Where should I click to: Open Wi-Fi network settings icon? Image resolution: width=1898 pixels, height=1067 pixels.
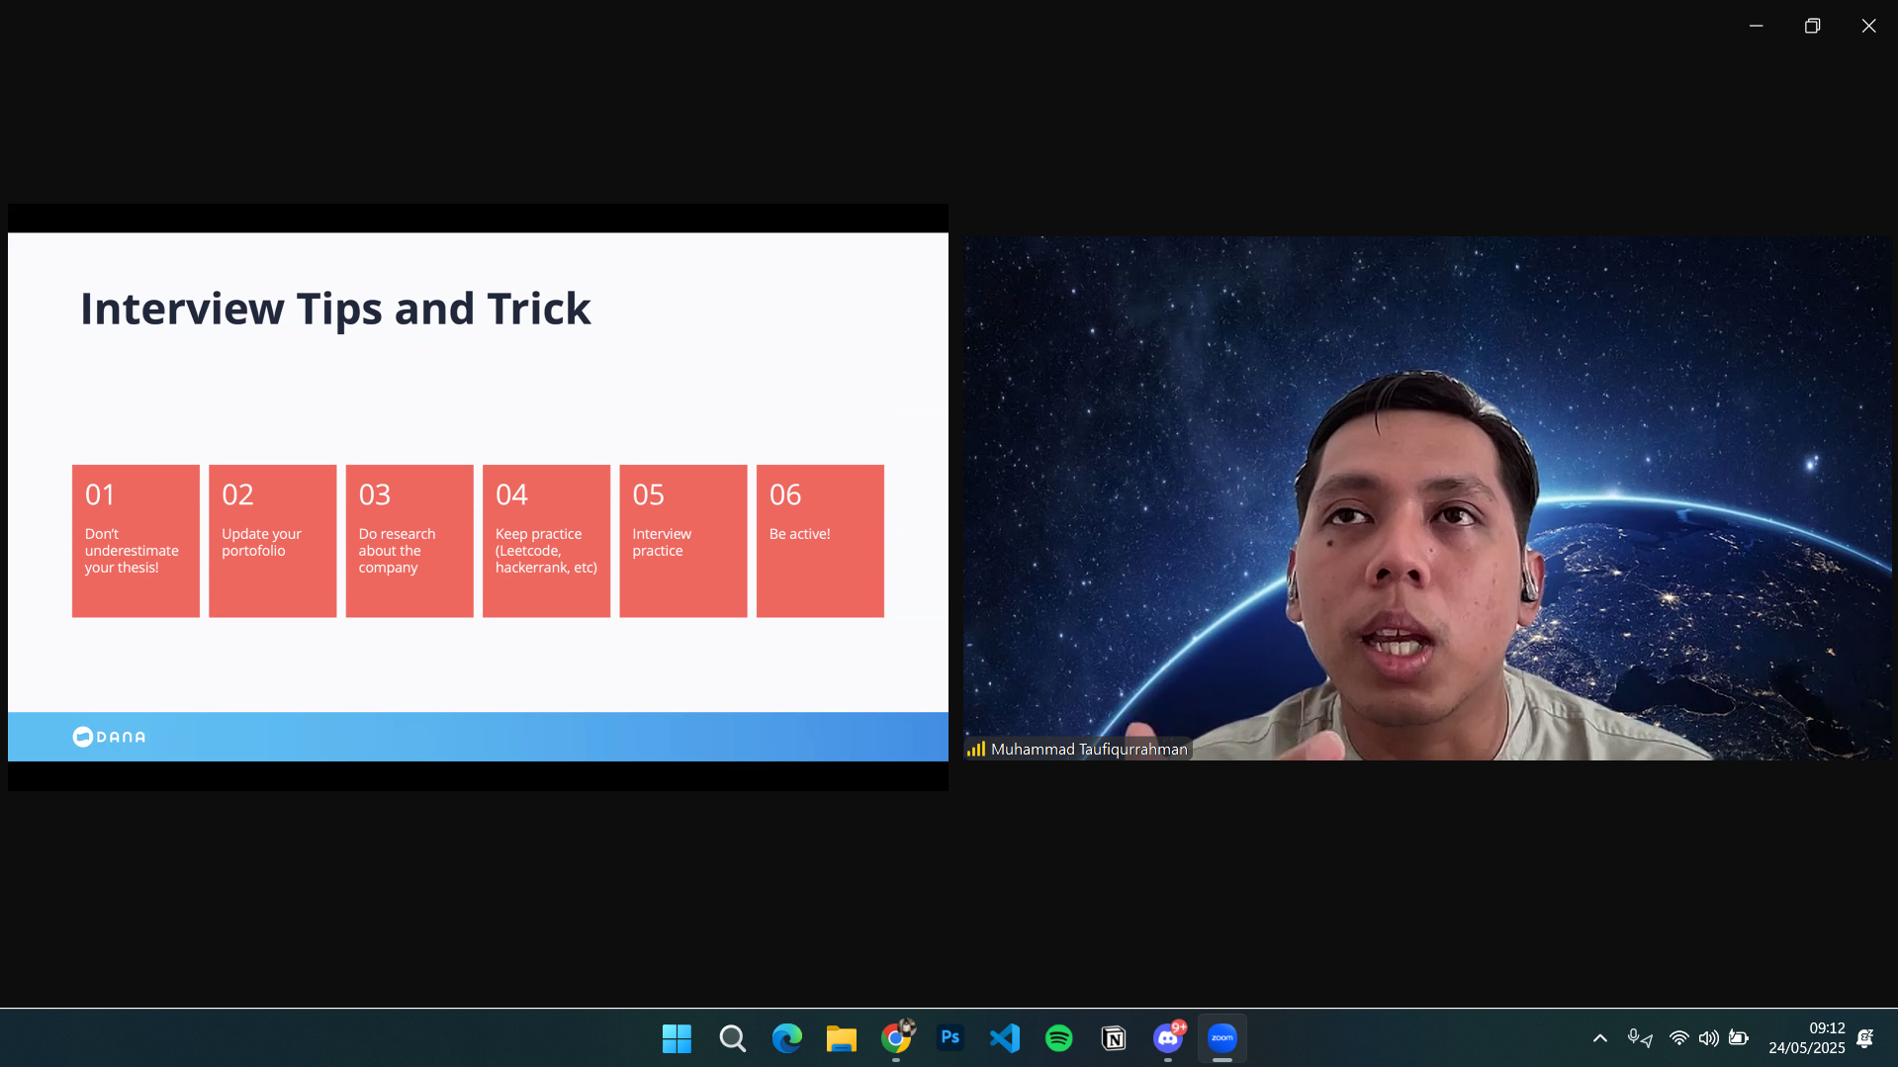coord(1678,1038)
